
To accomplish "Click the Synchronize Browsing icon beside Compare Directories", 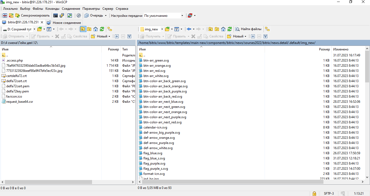I will pos(11,15).
